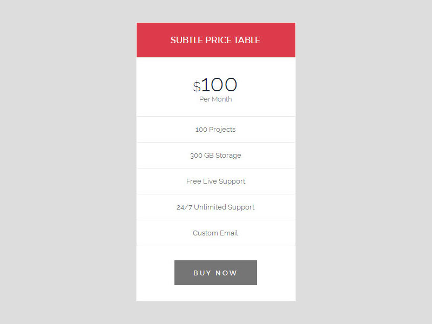Click the dollar sign beside the price
432x324 pixels.
click(197, 86)
